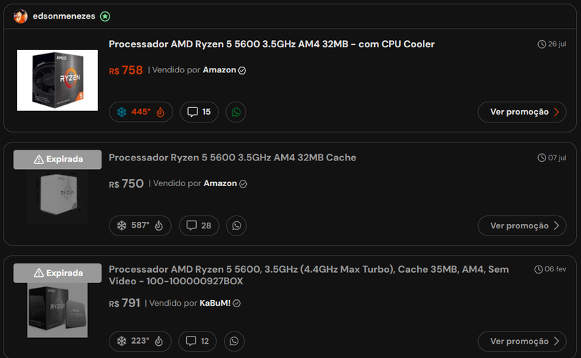Screen dimensions: 581x358
Task: Open the 12 comments on KaBuM deal
Action: tap(197, 341)
